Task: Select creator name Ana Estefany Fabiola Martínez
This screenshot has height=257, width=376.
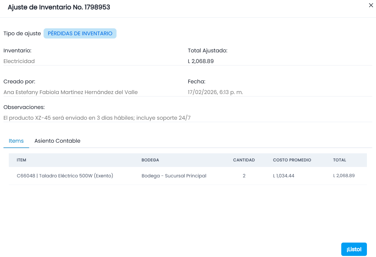Action: pyautogui.click(x=71, y=92)
